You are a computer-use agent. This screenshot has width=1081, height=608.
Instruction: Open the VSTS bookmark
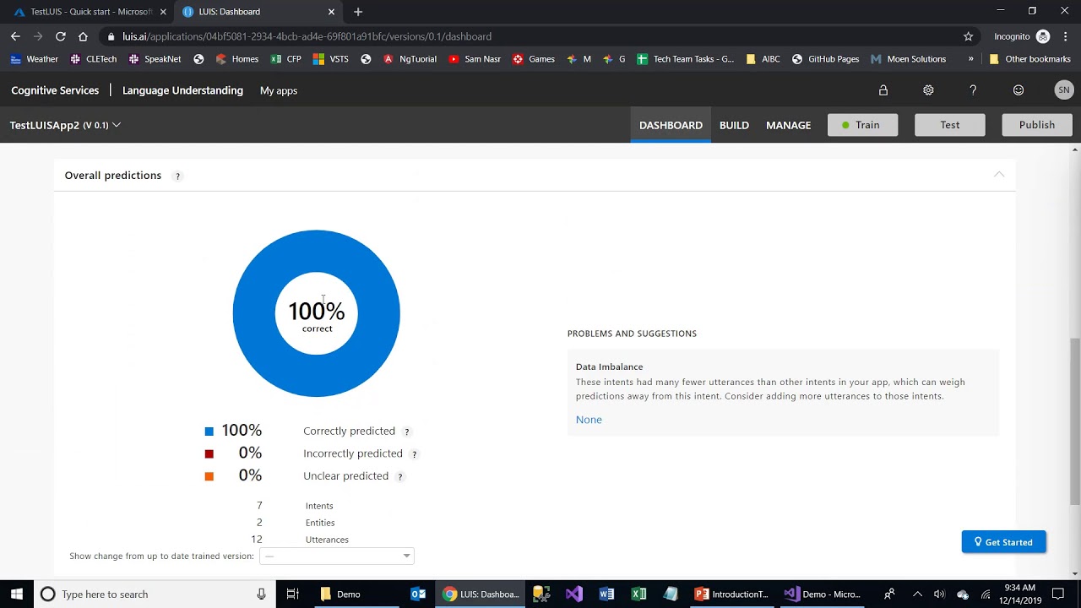pyautogui.click(x=330, y=59)
